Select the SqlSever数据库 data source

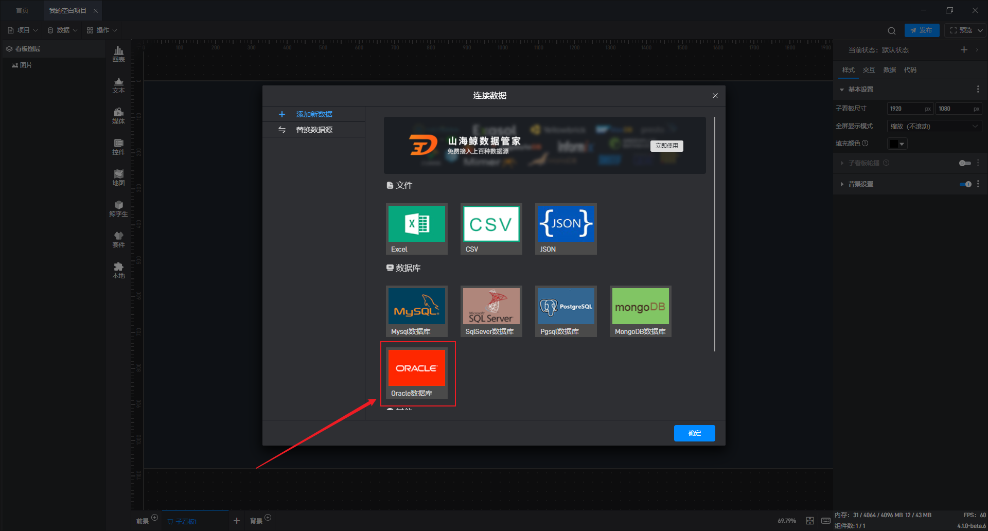point(491,311)
